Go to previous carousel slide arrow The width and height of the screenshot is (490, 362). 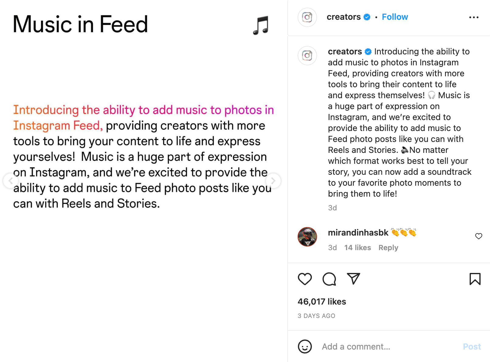[11, 181]
